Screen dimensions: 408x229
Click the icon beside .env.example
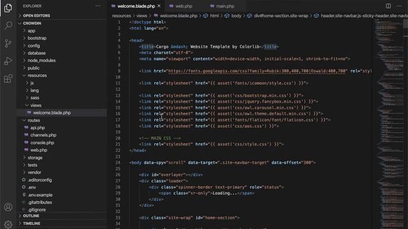[x=24, y=195]
